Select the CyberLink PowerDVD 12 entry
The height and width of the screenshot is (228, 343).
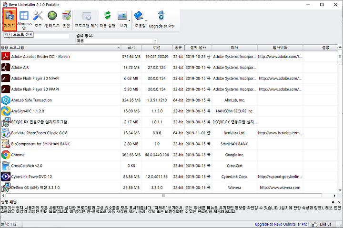pos(31,177)
